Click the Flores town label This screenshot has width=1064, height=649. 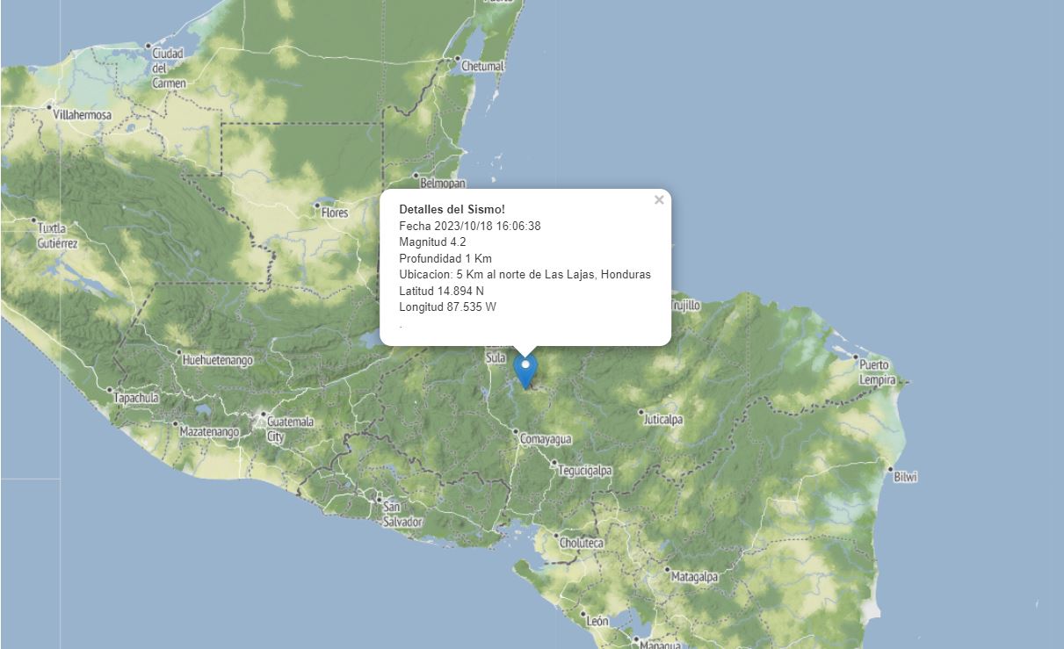(335, 213)
